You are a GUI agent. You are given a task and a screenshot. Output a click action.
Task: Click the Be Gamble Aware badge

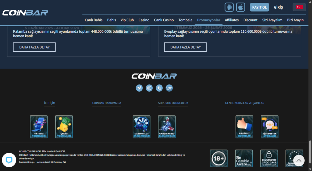pyautogui.click(x=244, y=158)
